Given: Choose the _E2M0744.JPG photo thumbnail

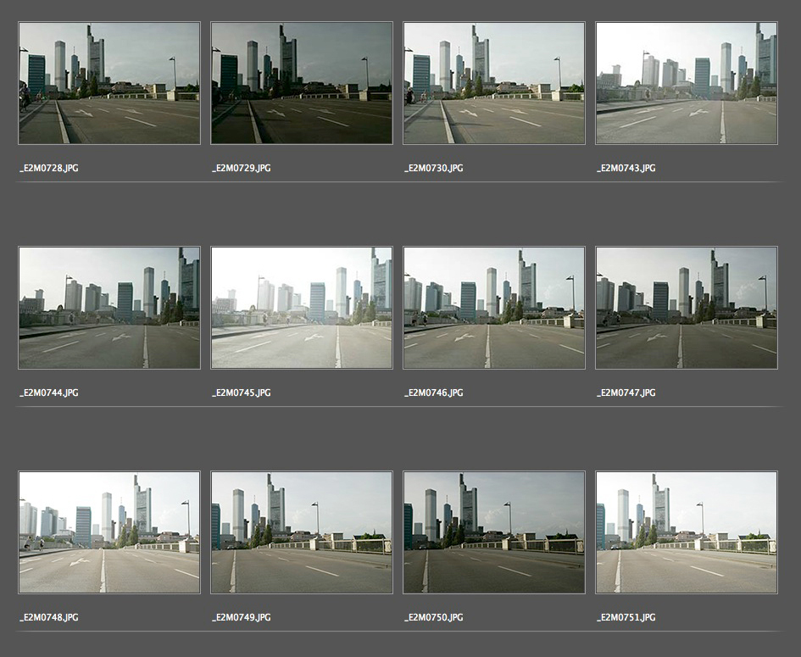Looking at the screenshot, I should pyautogui.click(x=109, y=308).
